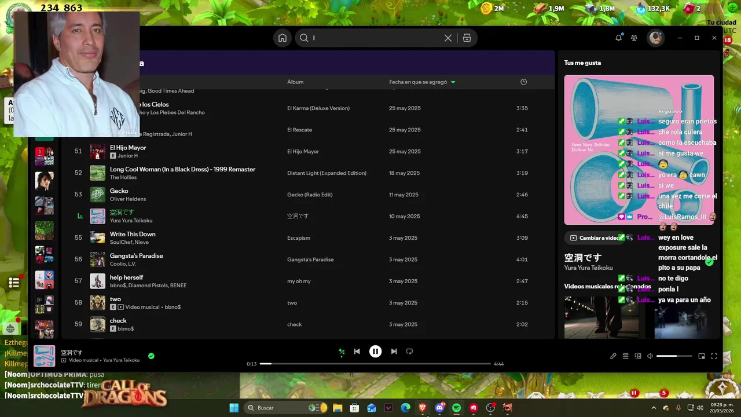Screen dimensions: 741x417
Task: Open The Hollies artist link
Action: [x=123, y=177]
